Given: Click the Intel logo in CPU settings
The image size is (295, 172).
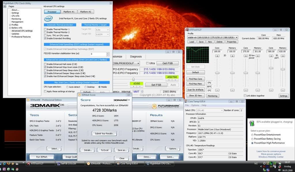Looking at the screenshot, I should (x=48, y=18).
